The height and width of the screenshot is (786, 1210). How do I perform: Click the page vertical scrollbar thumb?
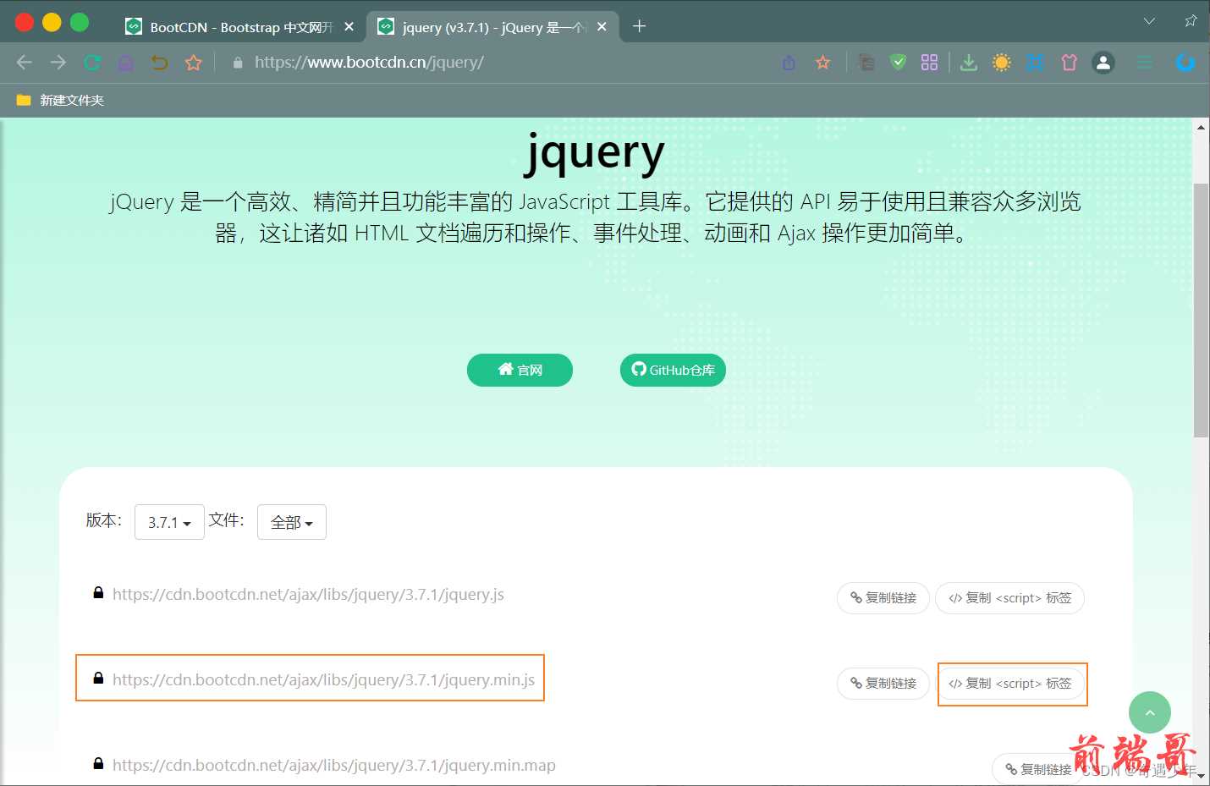(x=1201, y=310)
